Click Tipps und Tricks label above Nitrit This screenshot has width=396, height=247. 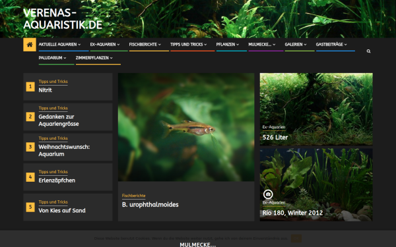tap(53, 82)
